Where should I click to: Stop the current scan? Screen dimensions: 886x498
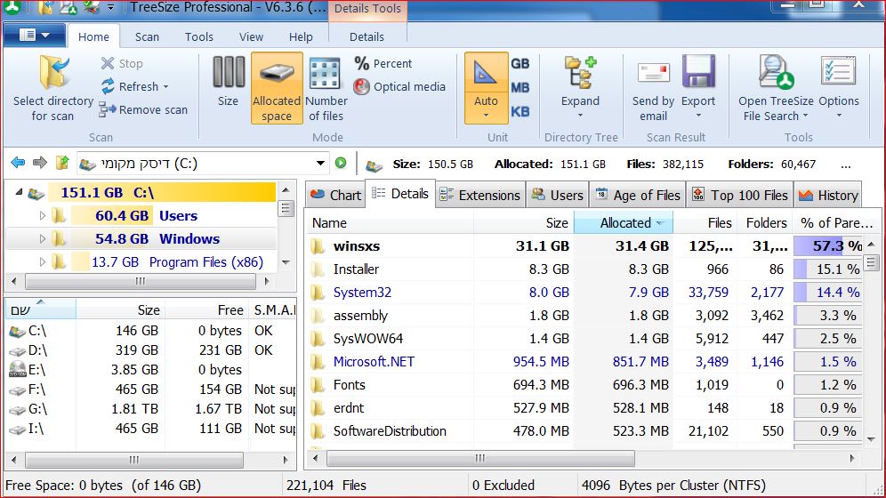[x=122, y=63]
